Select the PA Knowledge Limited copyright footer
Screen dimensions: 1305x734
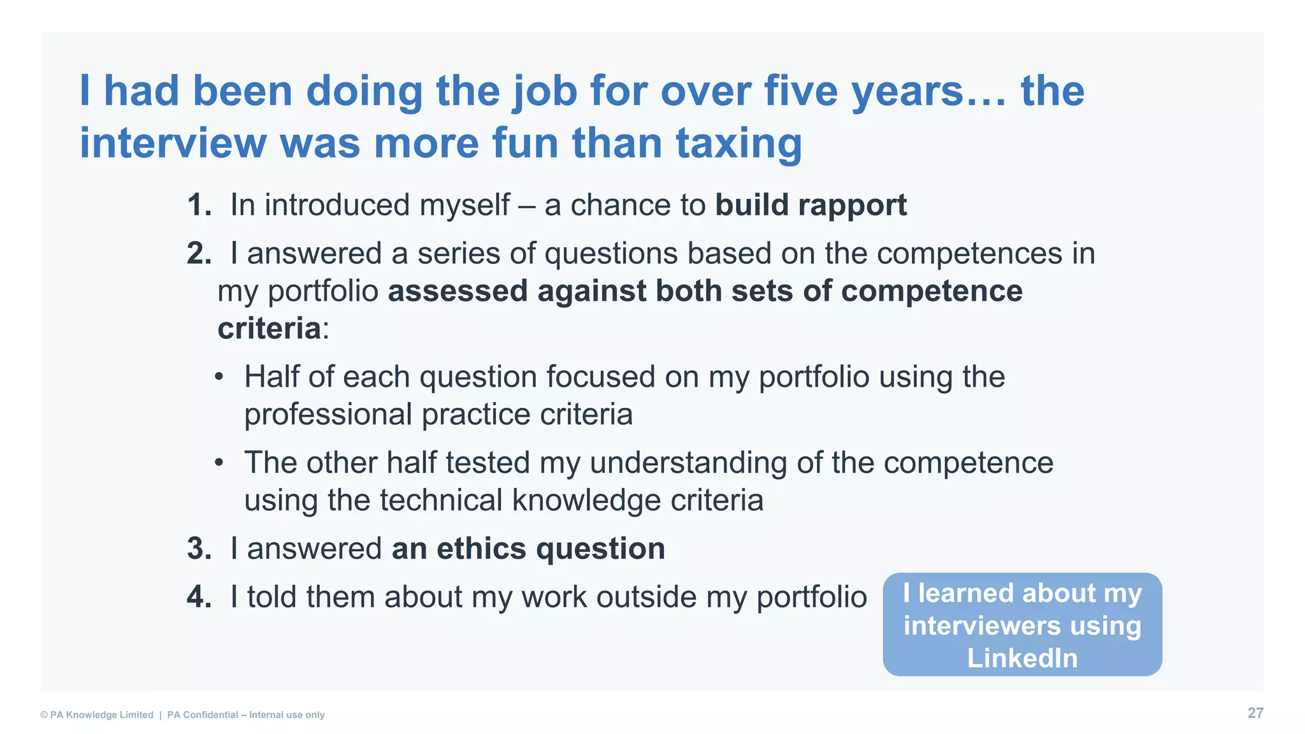coord(97,715)
